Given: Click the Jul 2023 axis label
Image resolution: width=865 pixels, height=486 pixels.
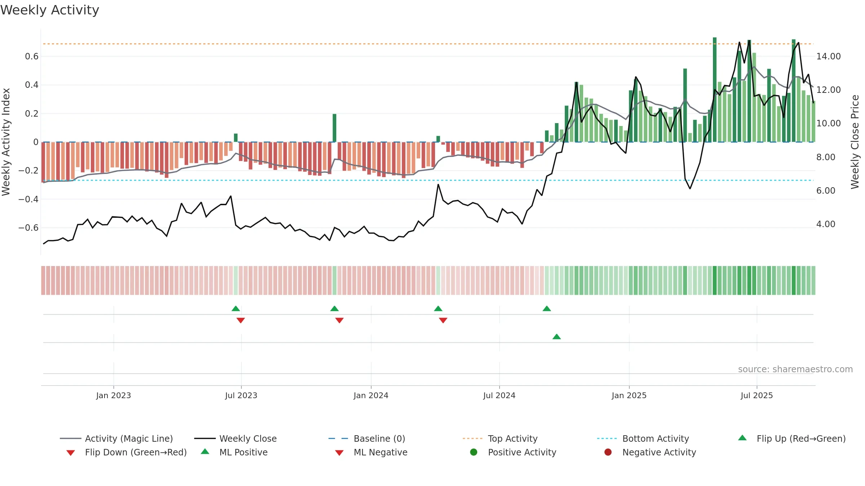Looking at the screenshot, I should tap(241, 395).
